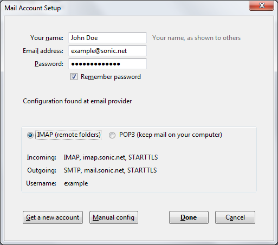This screenshot has width=278, height=245.
Task: Click the "Password:" label
Action: click(49, 64)
